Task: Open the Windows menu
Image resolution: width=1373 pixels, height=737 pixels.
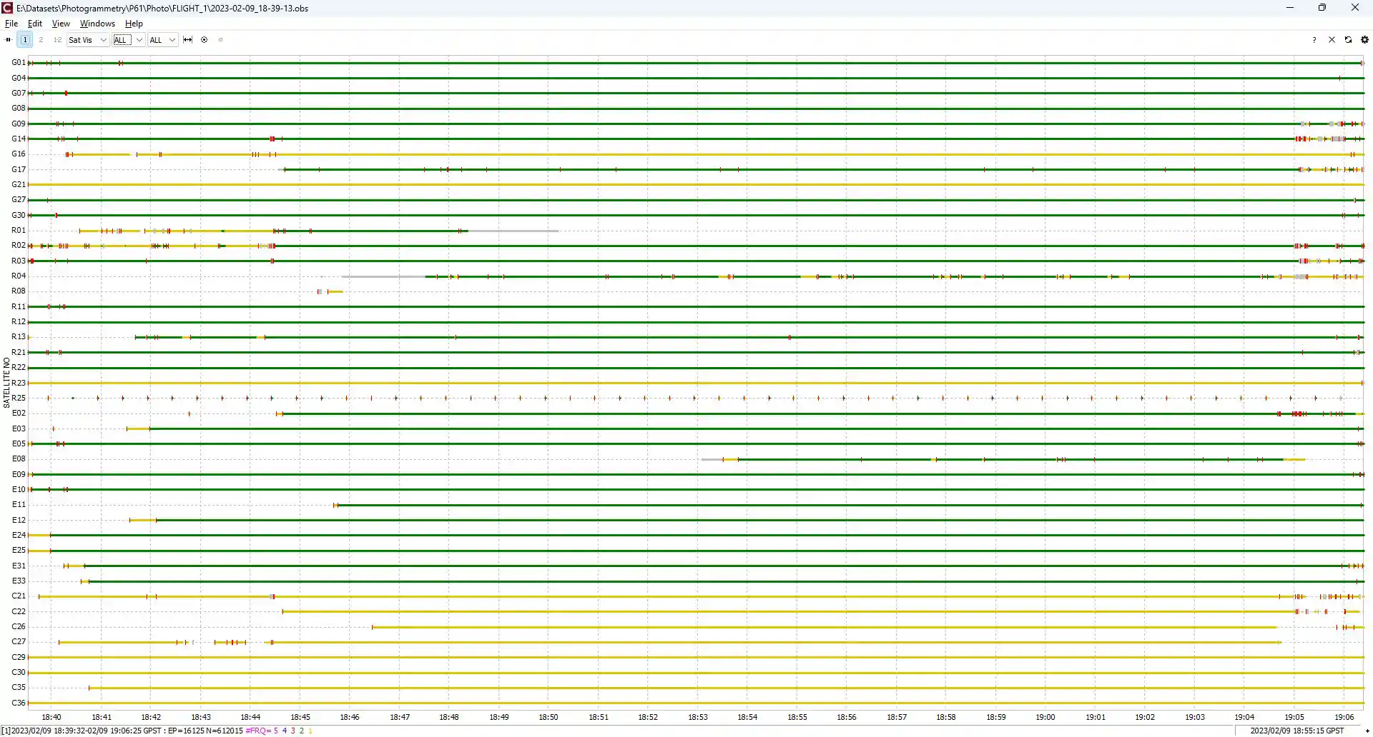Action: (x=97, y=24)
